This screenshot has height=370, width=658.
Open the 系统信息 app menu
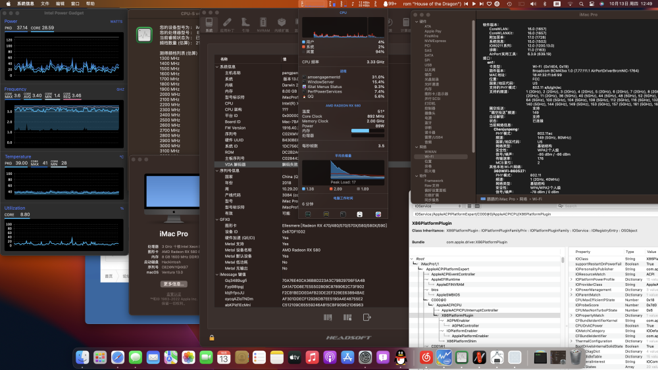pos(26,4)
